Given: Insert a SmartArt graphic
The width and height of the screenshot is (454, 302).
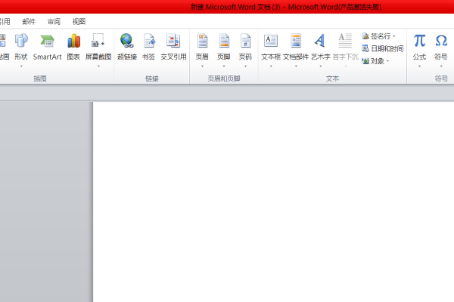Looking at the screenshot, I should point(47,46).
